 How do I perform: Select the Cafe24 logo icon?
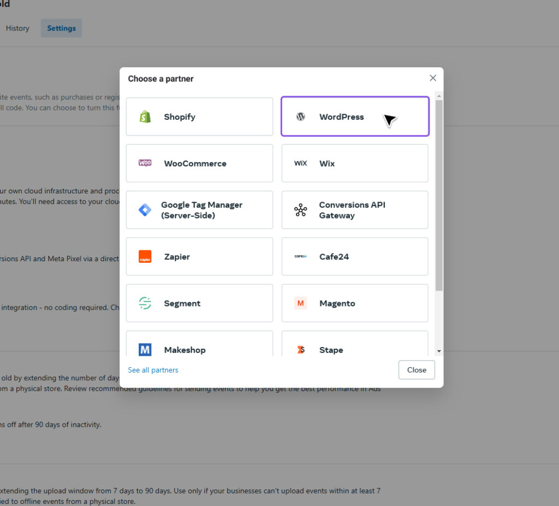point(300,256)
